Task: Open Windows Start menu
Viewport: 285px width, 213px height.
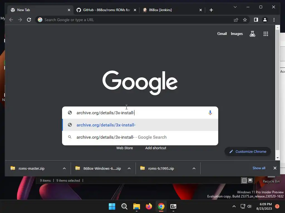Action: click(112, 206)
